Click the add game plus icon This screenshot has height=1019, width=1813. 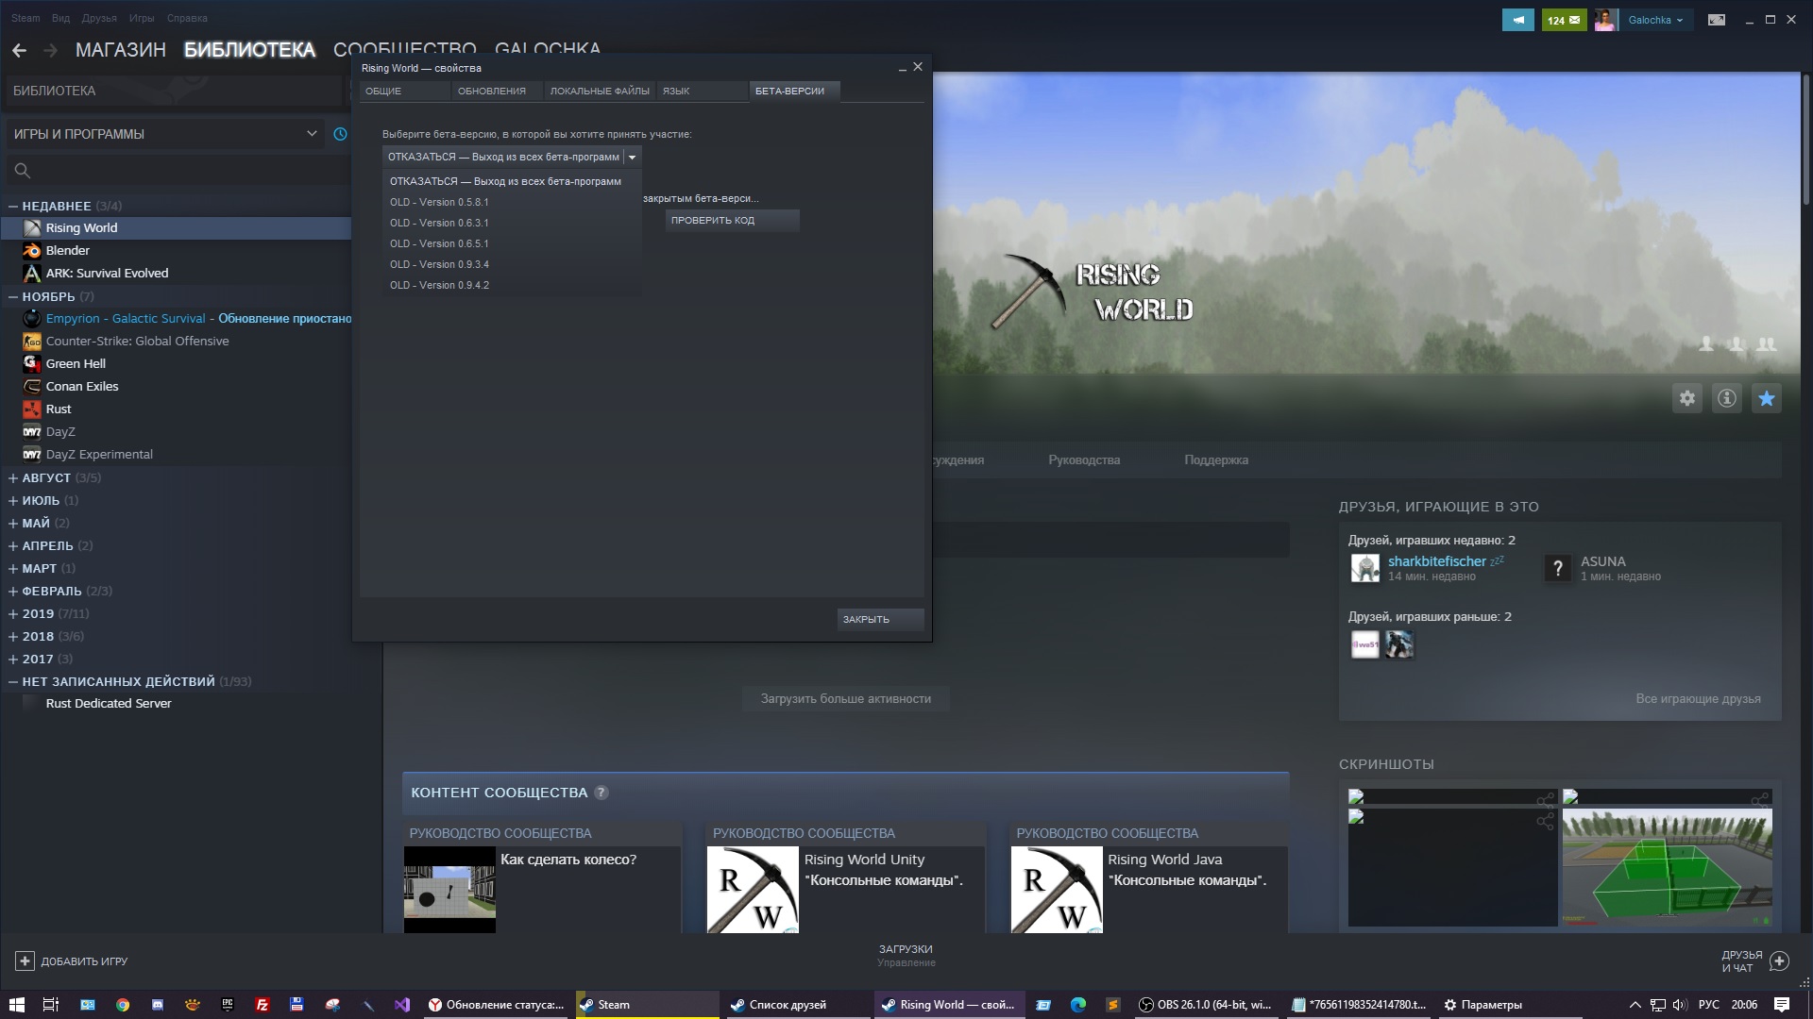click(x=25, y=961)
